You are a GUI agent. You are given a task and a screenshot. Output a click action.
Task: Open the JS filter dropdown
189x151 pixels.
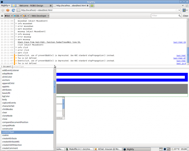pyautogui.click(x=26, y=16)
